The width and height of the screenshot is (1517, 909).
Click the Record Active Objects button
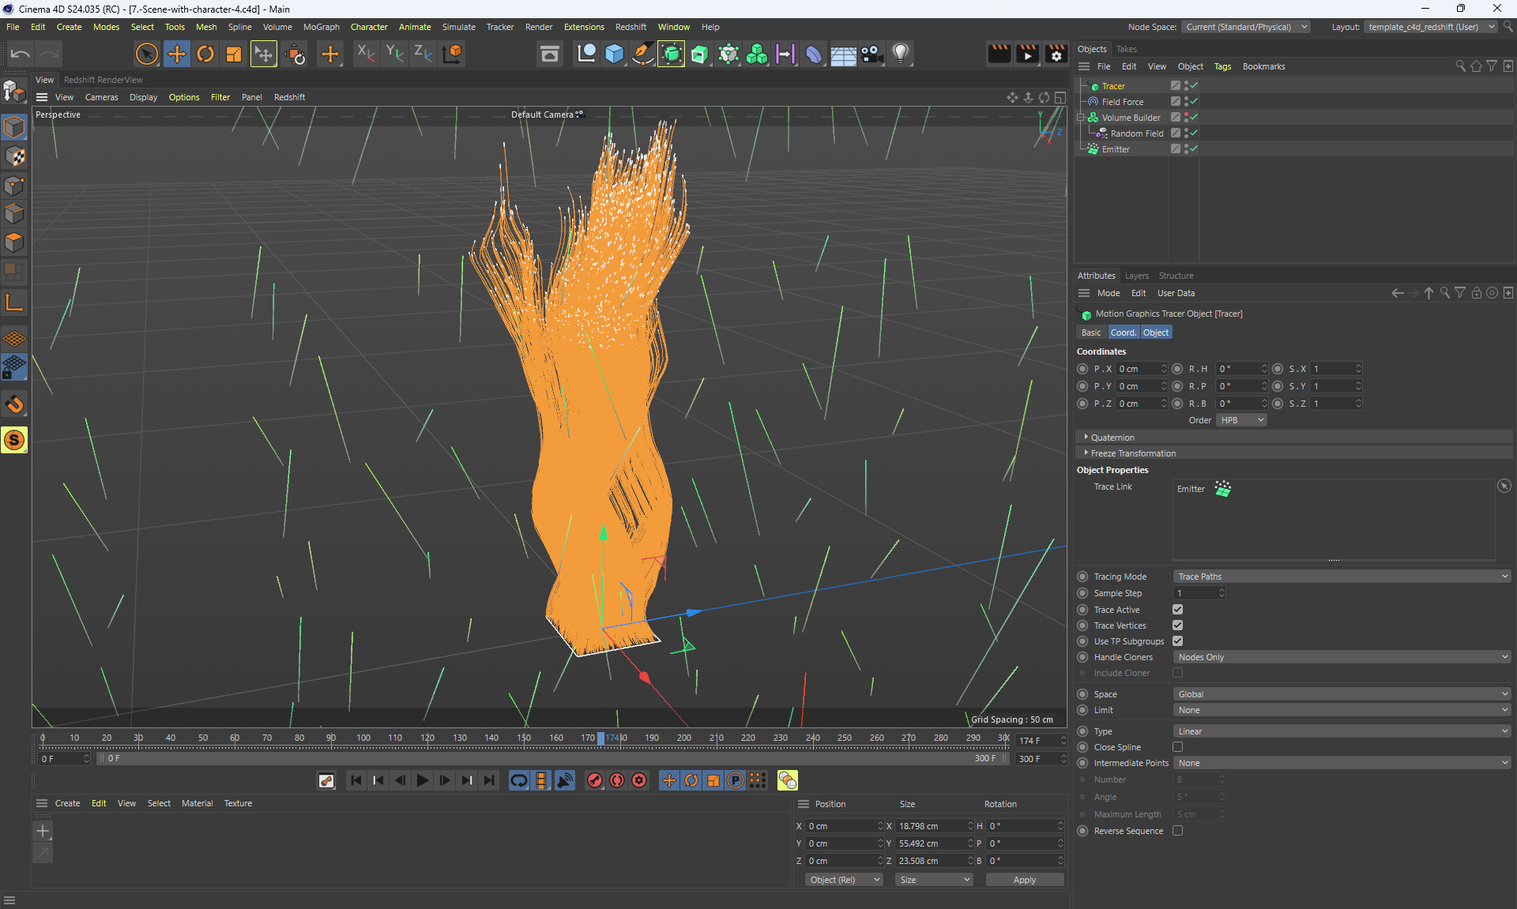(595, 780)
